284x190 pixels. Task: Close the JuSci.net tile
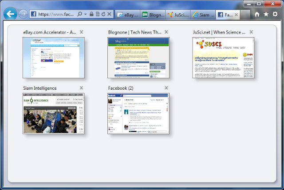tap(251, 32)
